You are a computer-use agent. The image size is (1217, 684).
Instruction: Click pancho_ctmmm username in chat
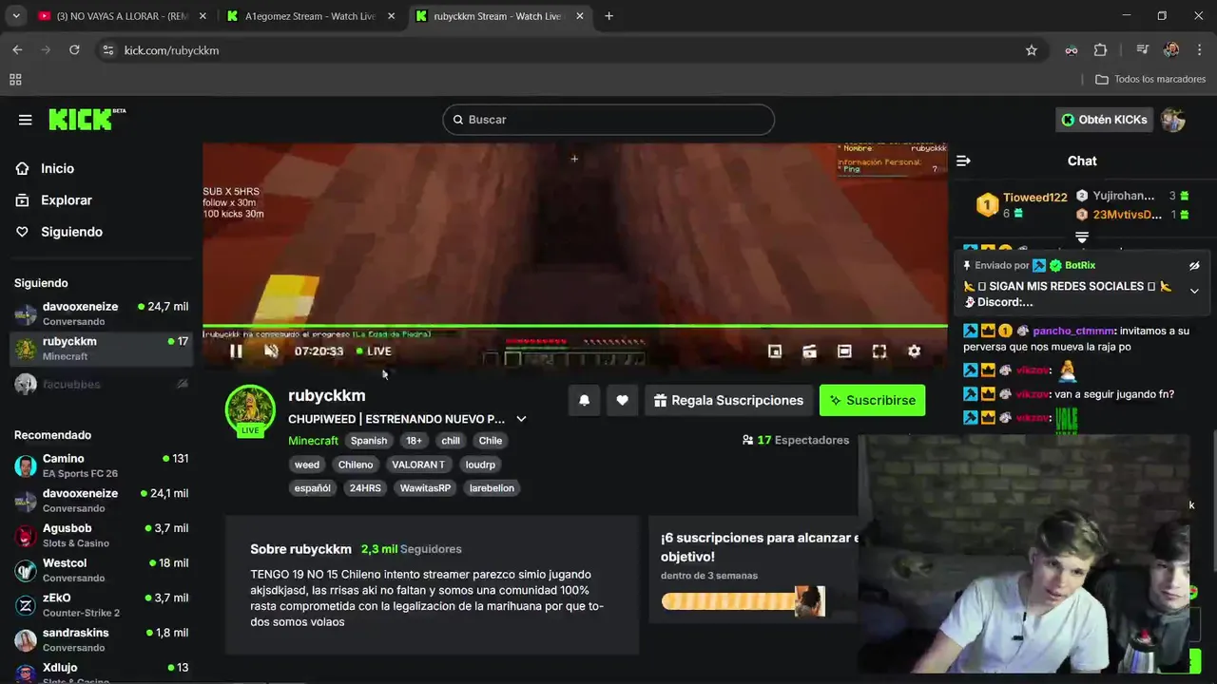(x=1073, y=331)
